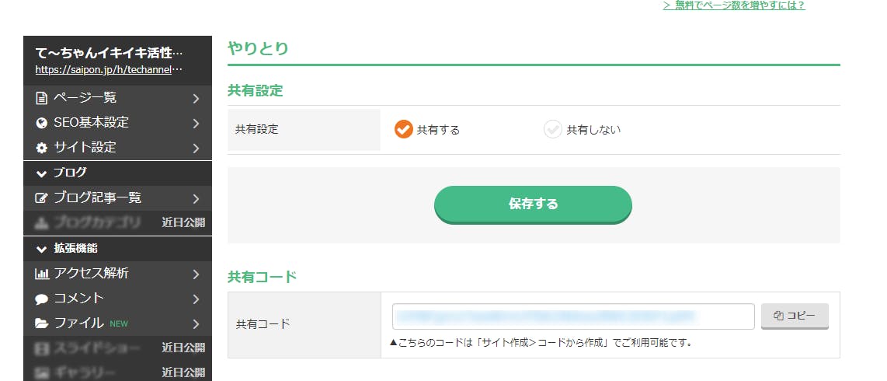
Task: Expand arrow next to アクセス解析
Action: coord(196,274)
